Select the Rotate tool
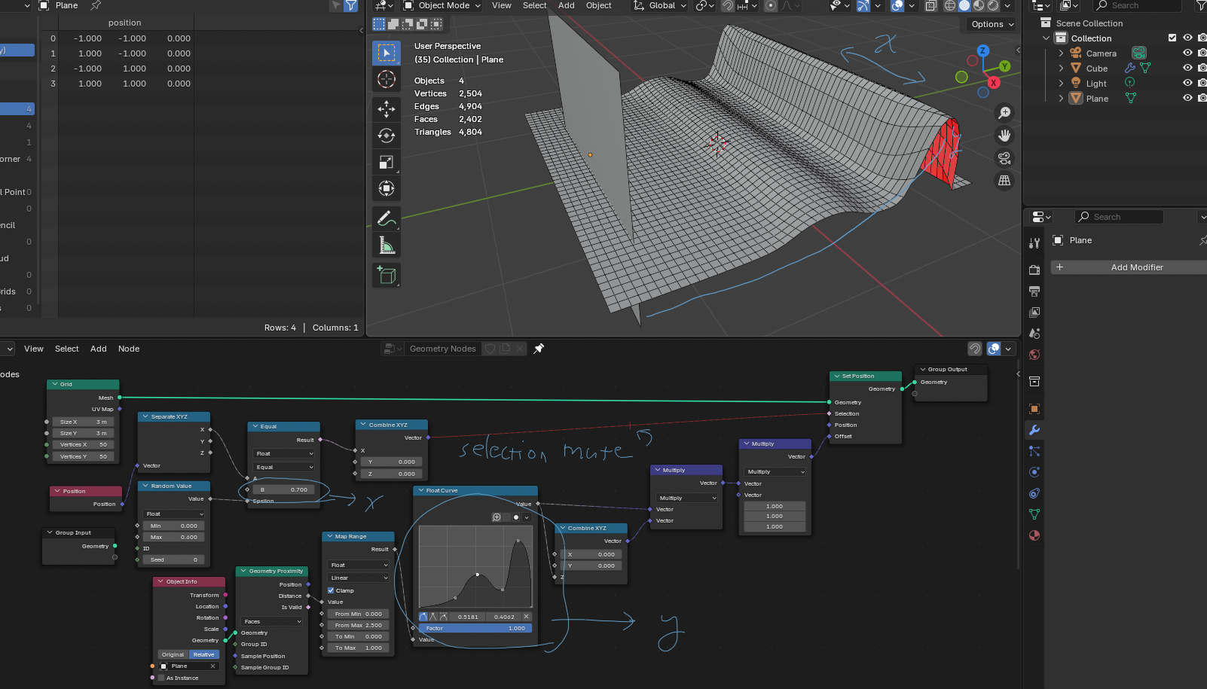Image resolution: width=1207 pixels, height=689 pixels. coord(387,136)
